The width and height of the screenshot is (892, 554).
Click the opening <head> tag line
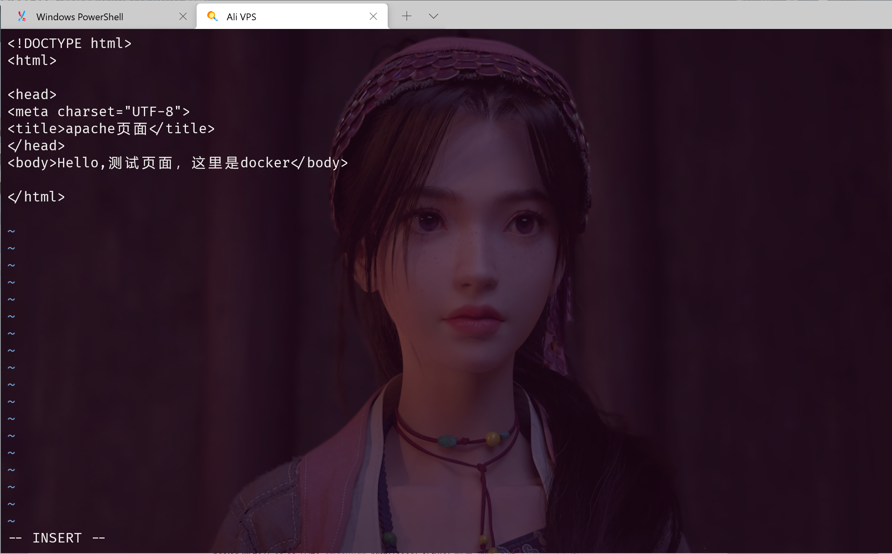pyautogui.click(x=32, y=94)
